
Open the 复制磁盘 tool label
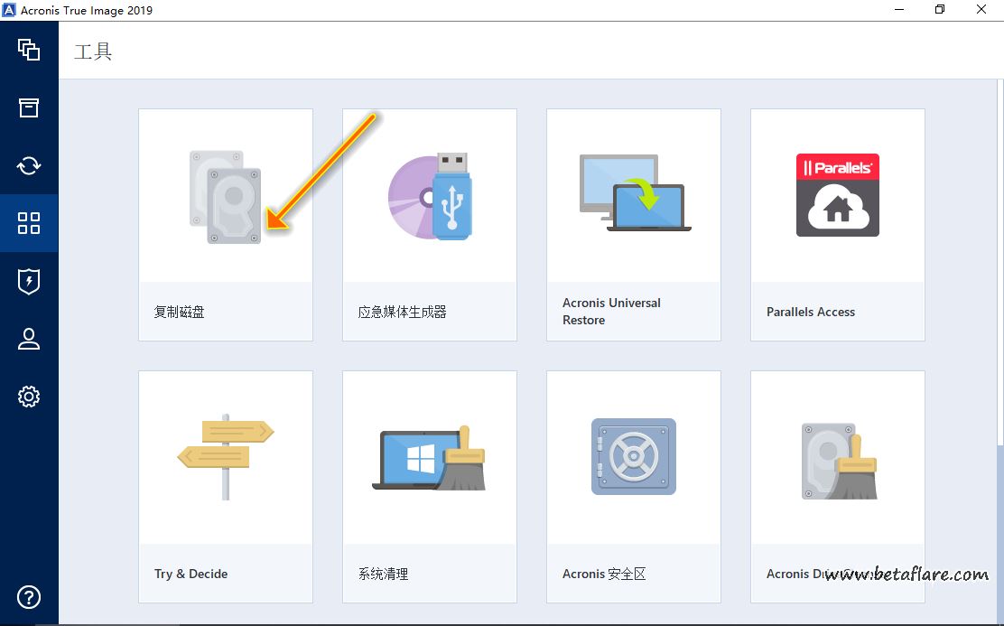tap(180, 312)
